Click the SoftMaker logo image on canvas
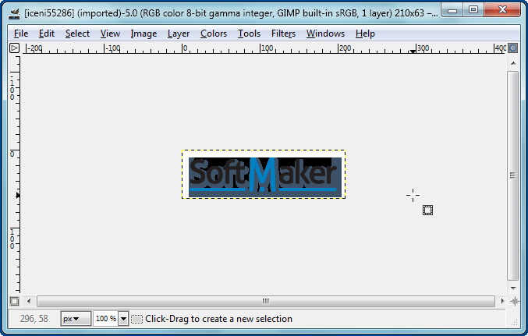The image size is (528, 336). click(x=264, y=175)
